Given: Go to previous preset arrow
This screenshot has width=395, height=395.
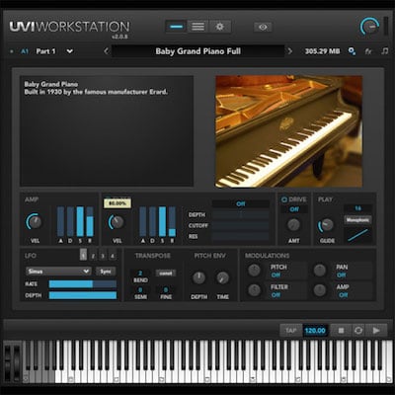Looking at the screenshot, I should coord(106,51).
